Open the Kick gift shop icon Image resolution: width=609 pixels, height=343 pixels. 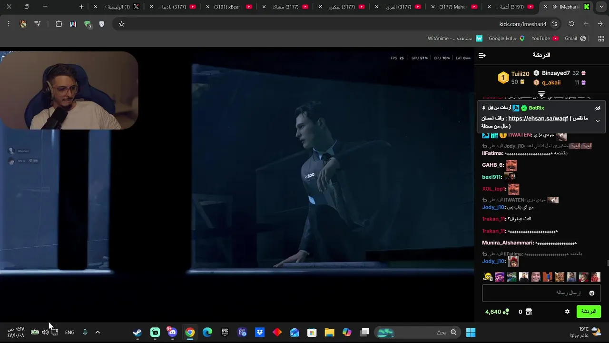(x=529, y=312)
